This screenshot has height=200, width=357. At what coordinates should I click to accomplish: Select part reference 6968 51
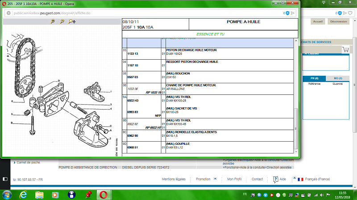point(133,147)
